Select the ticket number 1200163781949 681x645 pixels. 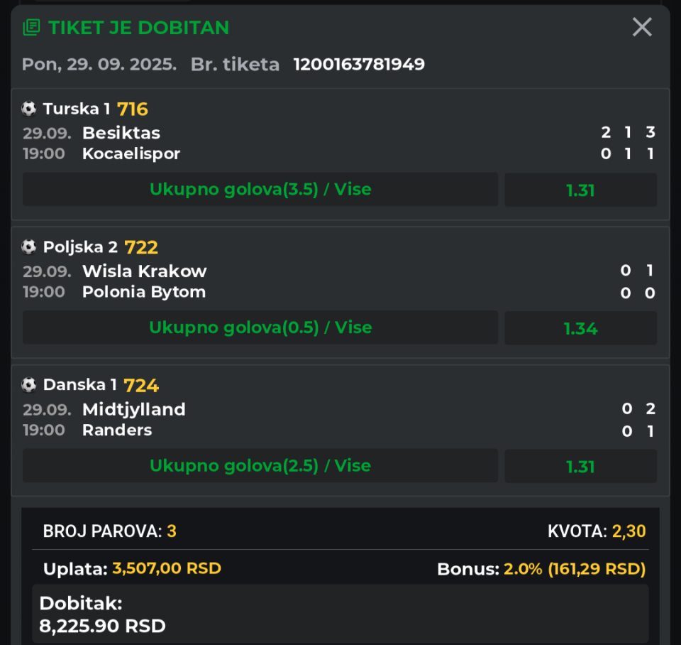[x=359, y=65]
